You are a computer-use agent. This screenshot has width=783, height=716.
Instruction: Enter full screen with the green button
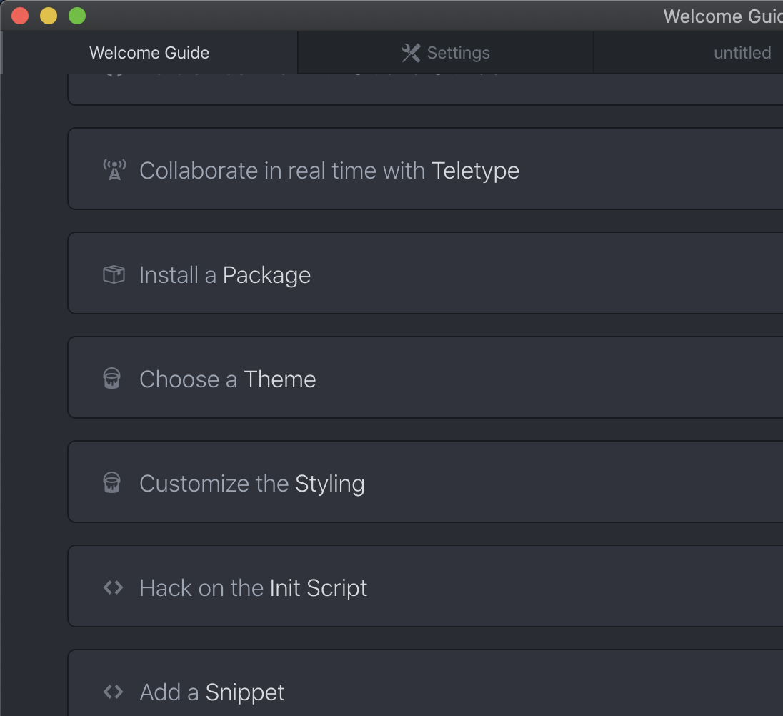[x=77, y=16]
